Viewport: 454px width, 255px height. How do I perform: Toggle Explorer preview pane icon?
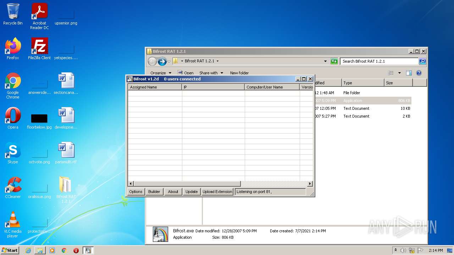[x=409, y=73]
